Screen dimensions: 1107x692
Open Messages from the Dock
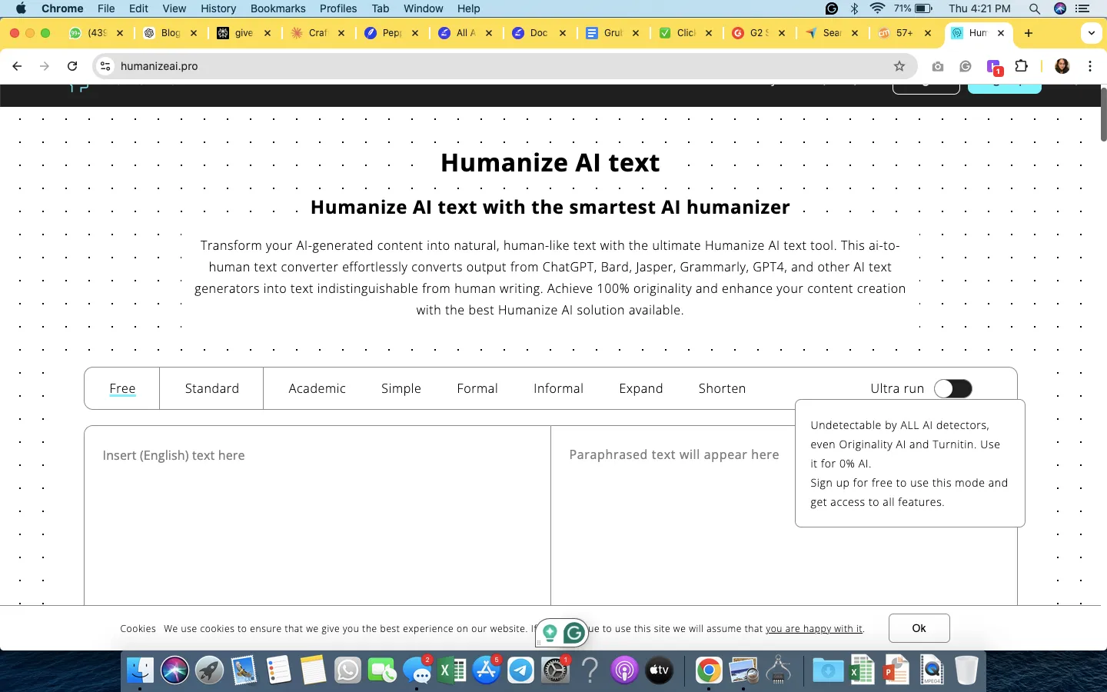tap(417, 670)
